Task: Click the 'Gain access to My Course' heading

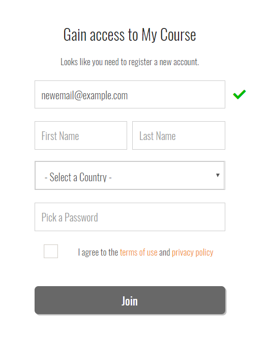Action: point(130,35)
